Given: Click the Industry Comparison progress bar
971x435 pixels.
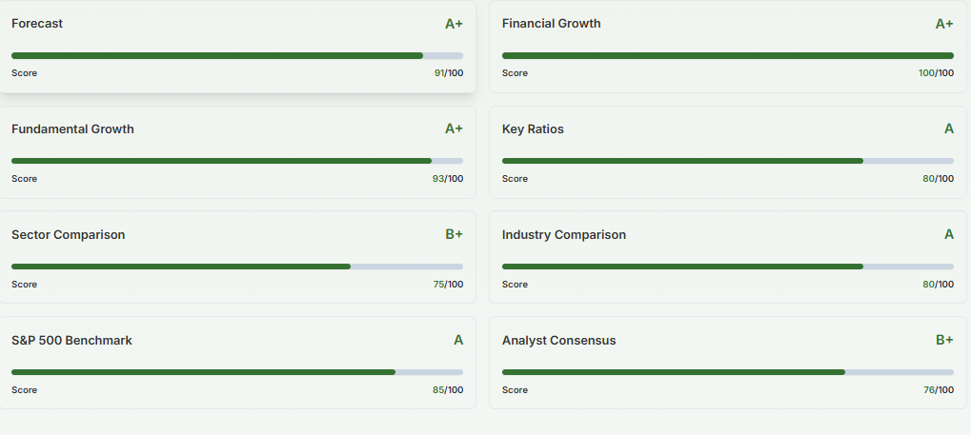Looking at the screenshot, I should (x=727, y=267).
